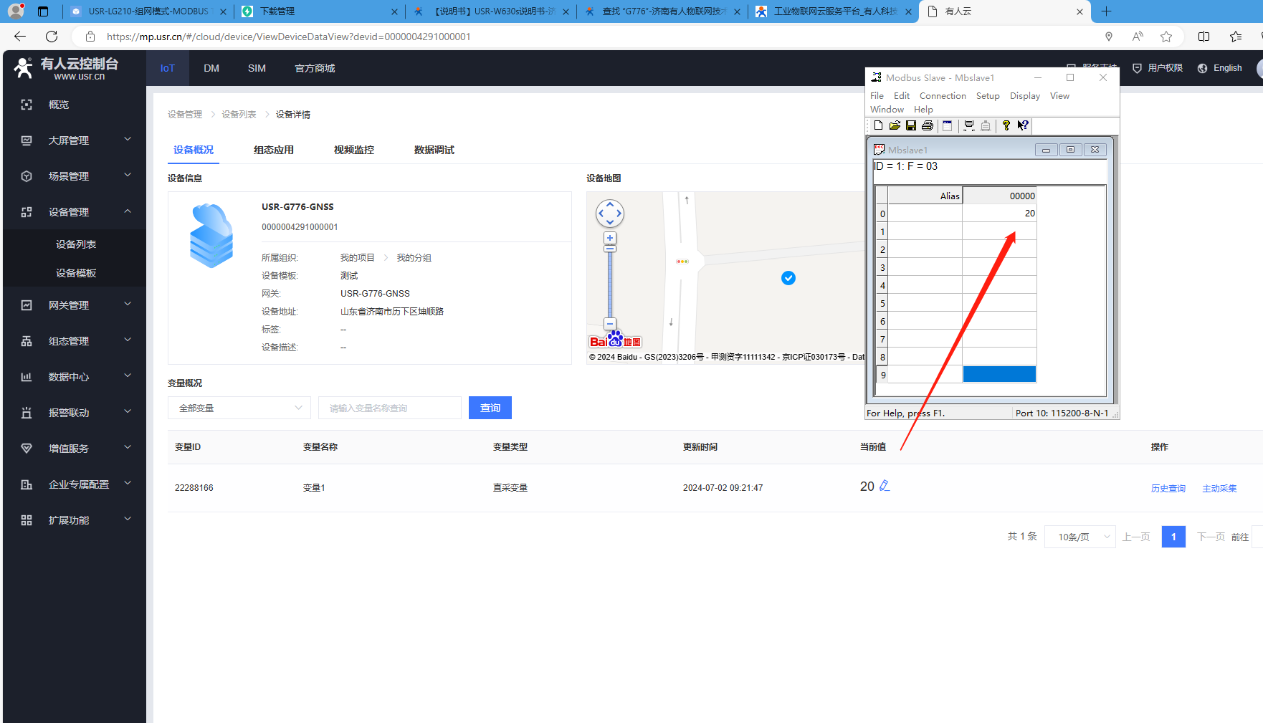Click the Save floppy disk icon
The height and width of the screenshot is (723, 1263).
[911, 125]
